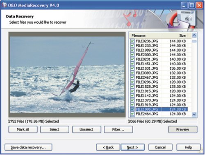Proceed with the Next > button

coord(132,147)
